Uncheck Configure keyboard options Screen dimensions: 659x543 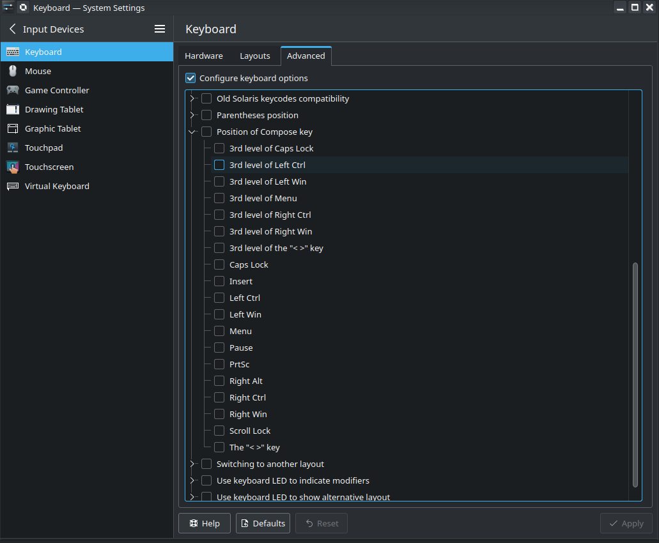(x=190, y=78)
